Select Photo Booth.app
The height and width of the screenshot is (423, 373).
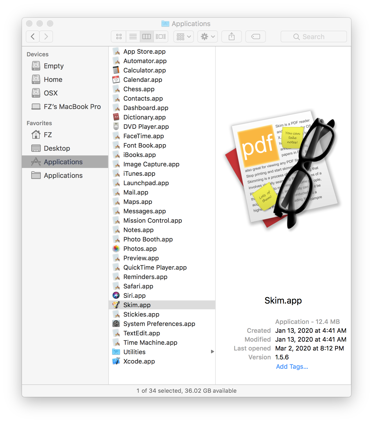coord(162,239)
